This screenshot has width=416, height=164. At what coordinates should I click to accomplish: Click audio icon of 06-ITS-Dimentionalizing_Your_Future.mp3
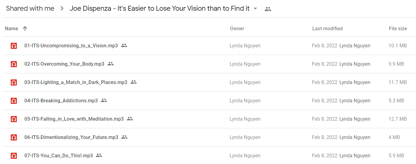pyautogui.click(x=13, y=137)
